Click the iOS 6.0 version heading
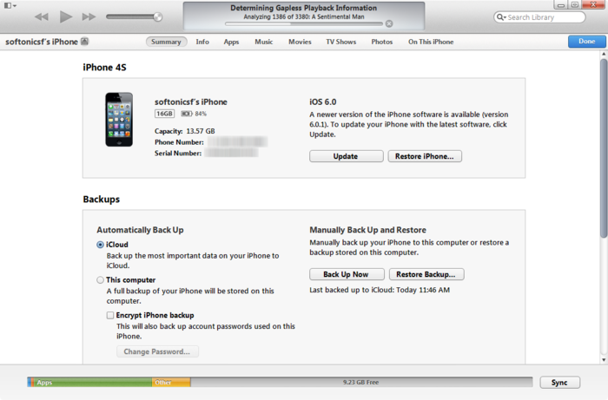 pos(322,102)
